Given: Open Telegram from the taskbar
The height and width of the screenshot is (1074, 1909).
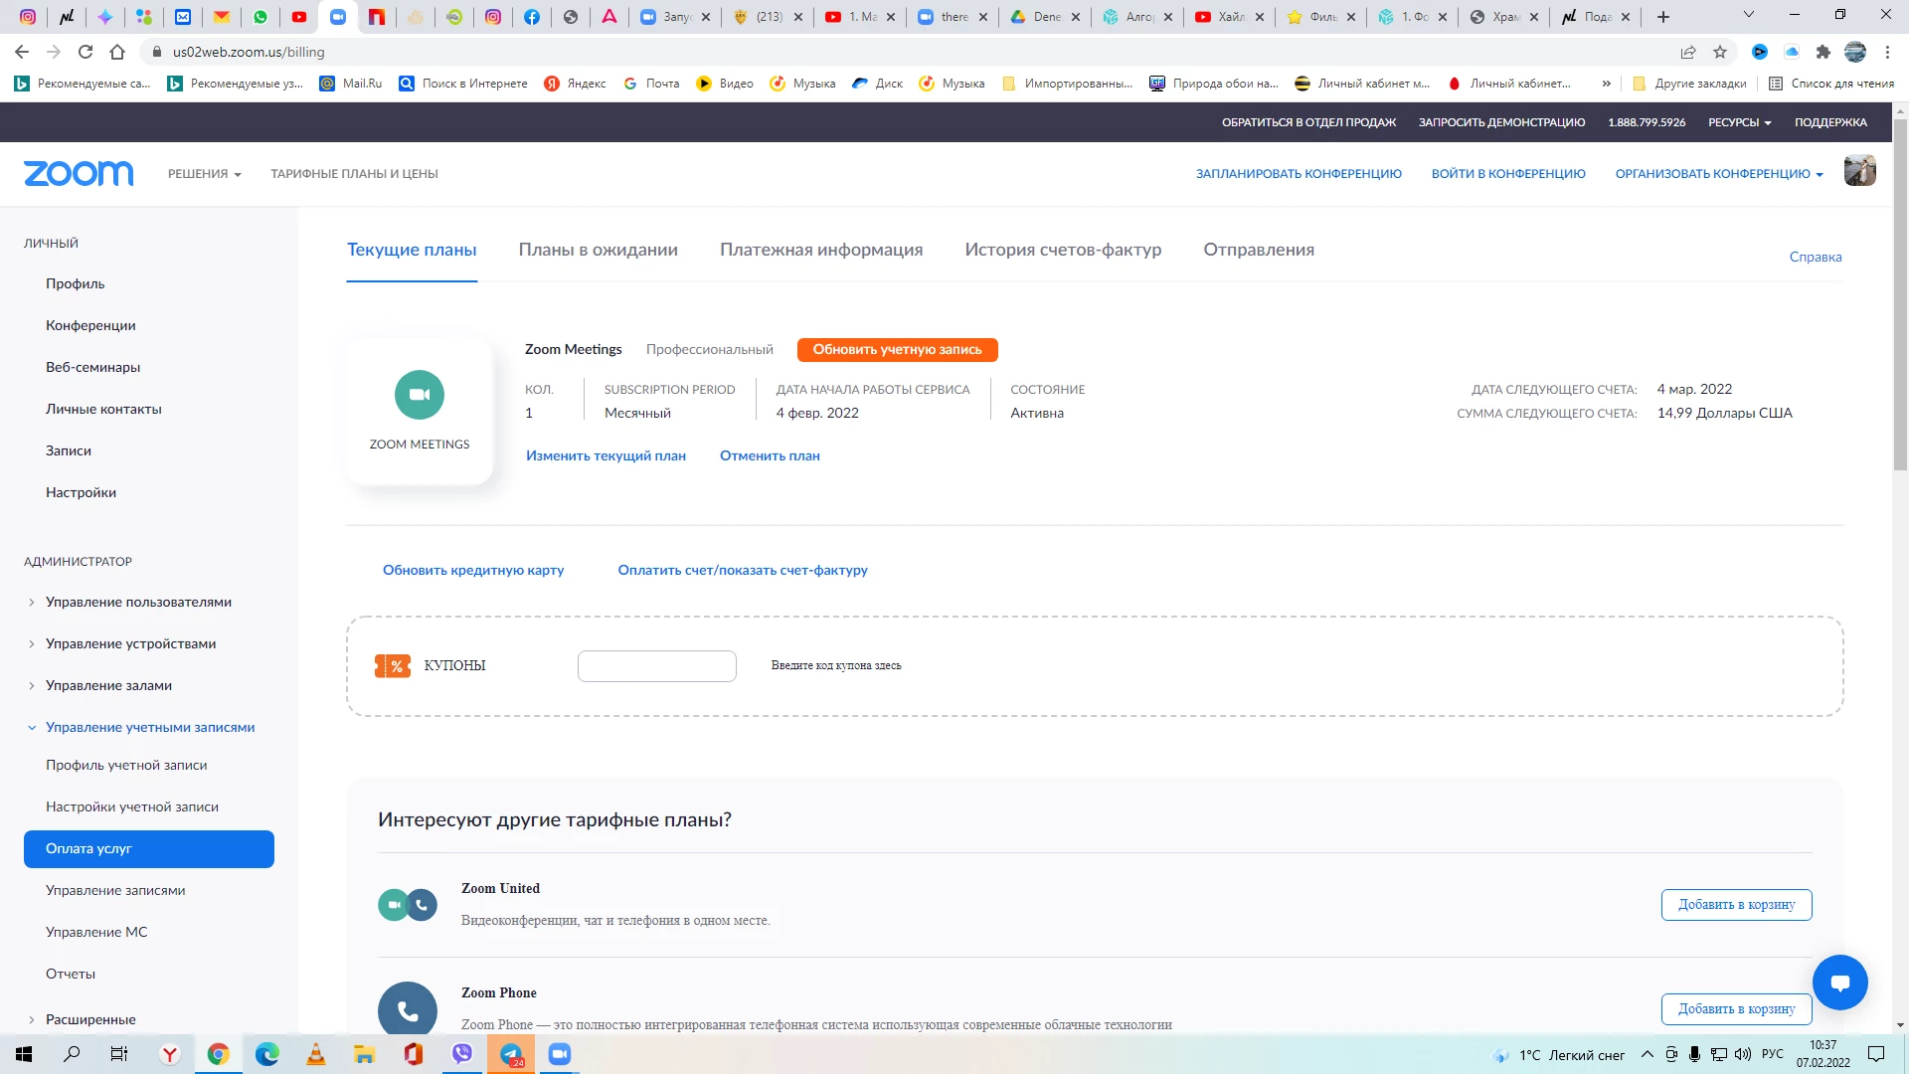Looking at the screenshot, I should (x=511, y=1054).
